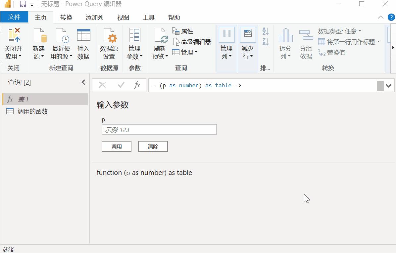Click the ascending sort icon
Screen dimensions: 396x253
point(265,31)
